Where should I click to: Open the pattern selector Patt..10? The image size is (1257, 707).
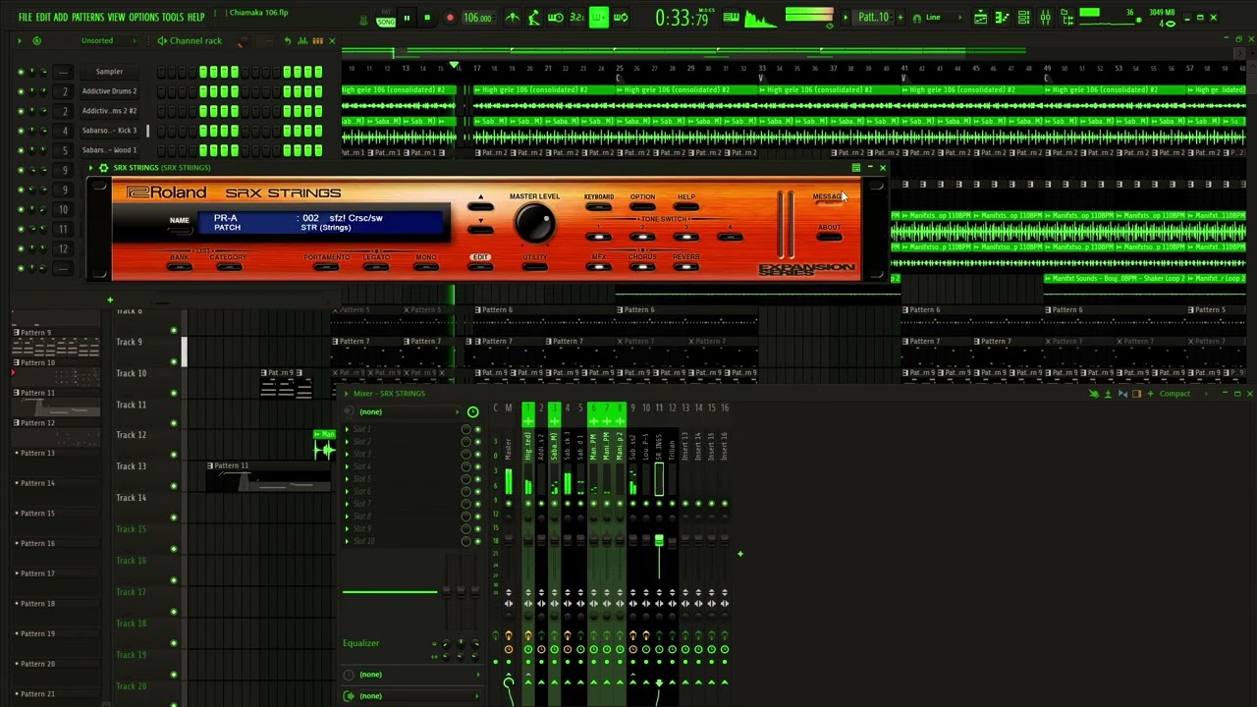873,18
